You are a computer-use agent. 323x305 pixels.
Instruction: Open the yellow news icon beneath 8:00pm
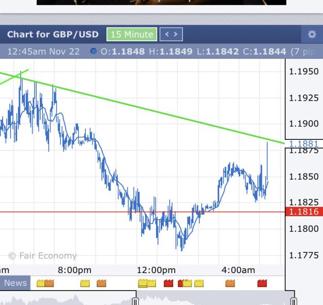coord(85,283)
